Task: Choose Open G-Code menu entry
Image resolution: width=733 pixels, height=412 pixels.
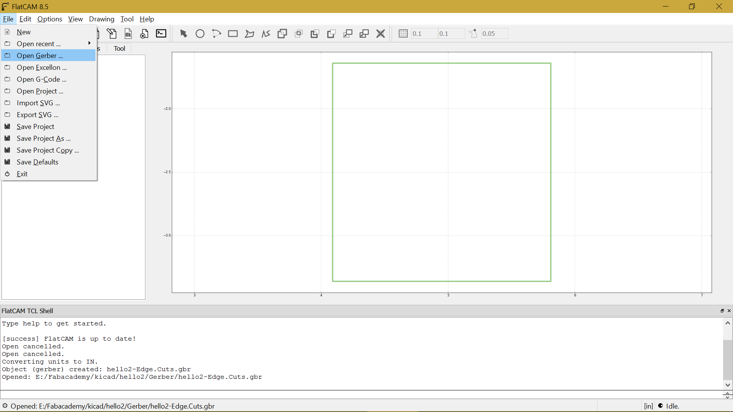Action: click(x=48, y=79)
